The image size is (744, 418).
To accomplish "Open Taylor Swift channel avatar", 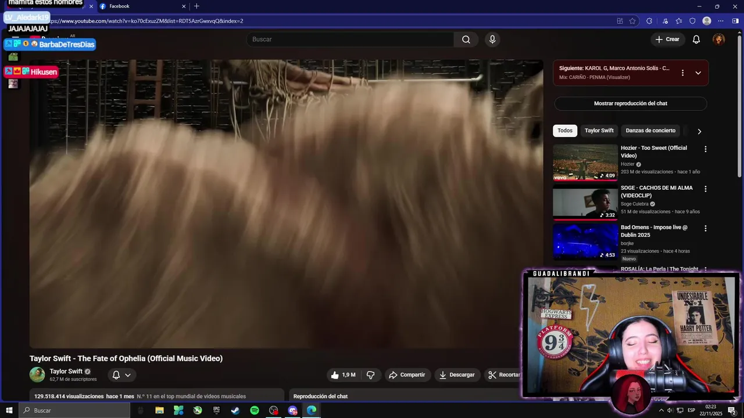I will coord(37,375).
